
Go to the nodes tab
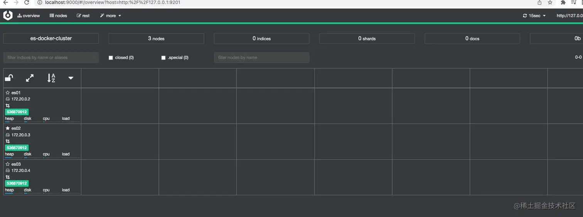tap(58, 16)
